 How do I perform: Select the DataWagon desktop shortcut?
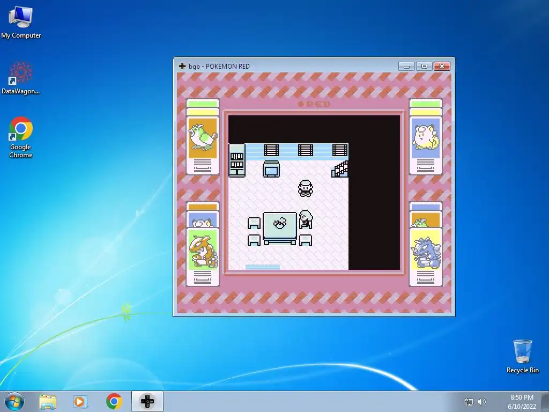pos(21,78)
